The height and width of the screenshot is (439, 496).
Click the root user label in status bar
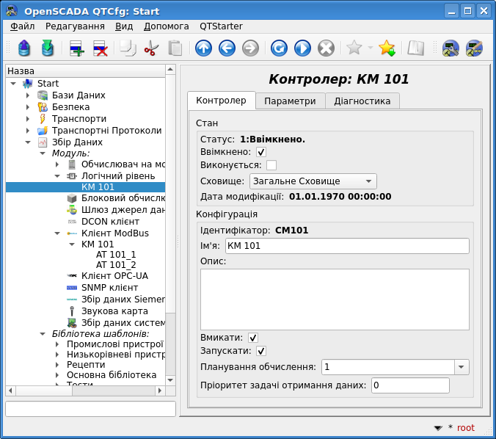[x=465, y=428]
